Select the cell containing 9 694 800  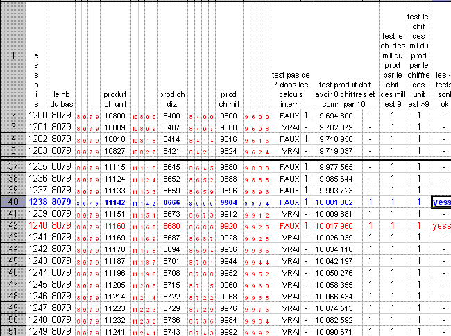pos(336,115)
